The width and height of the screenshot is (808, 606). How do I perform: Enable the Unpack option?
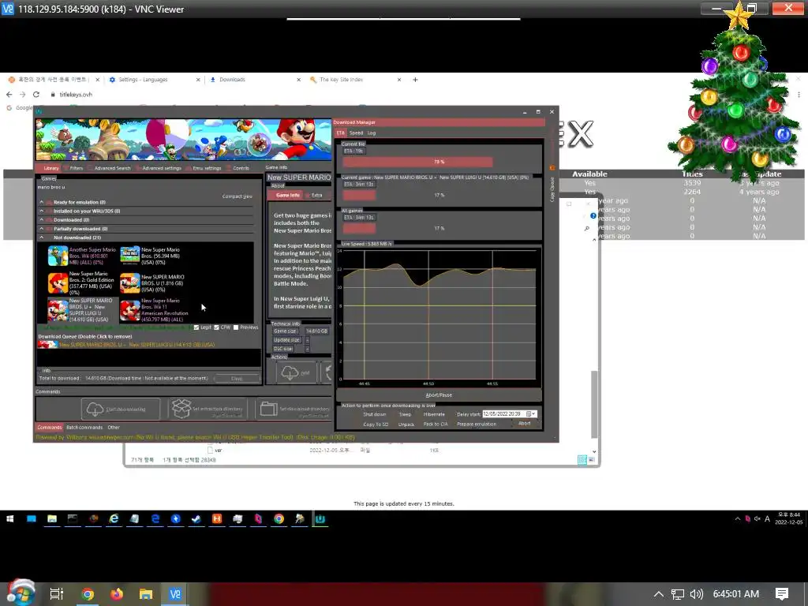tap(406, 424)
